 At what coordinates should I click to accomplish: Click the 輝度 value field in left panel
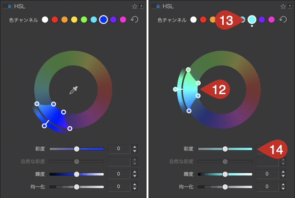119,174
